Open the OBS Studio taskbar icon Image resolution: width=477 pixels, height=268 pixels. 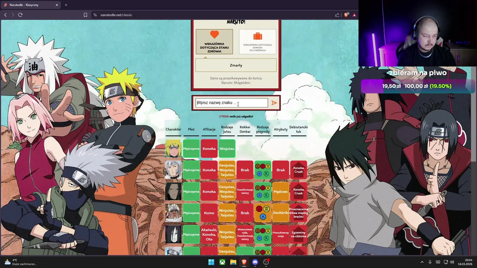point(266,262)
